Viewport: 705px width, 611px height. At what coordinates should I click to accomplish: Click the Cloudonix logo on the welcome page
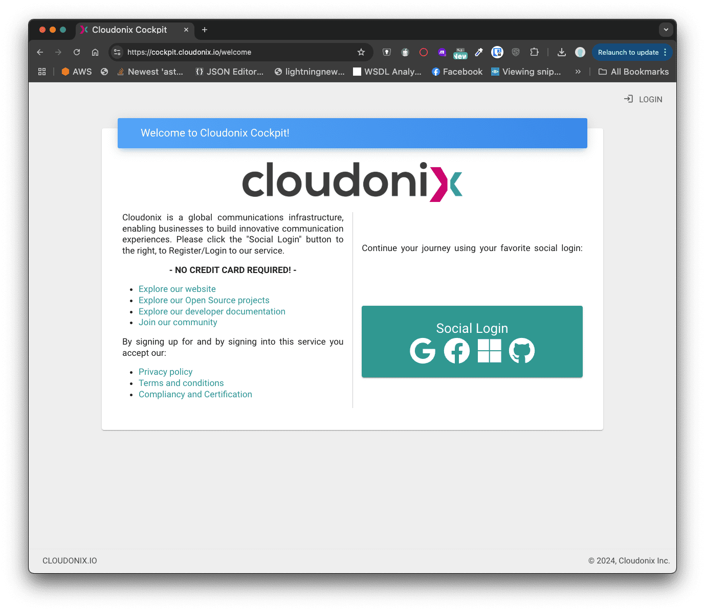(x=352, y=182)
